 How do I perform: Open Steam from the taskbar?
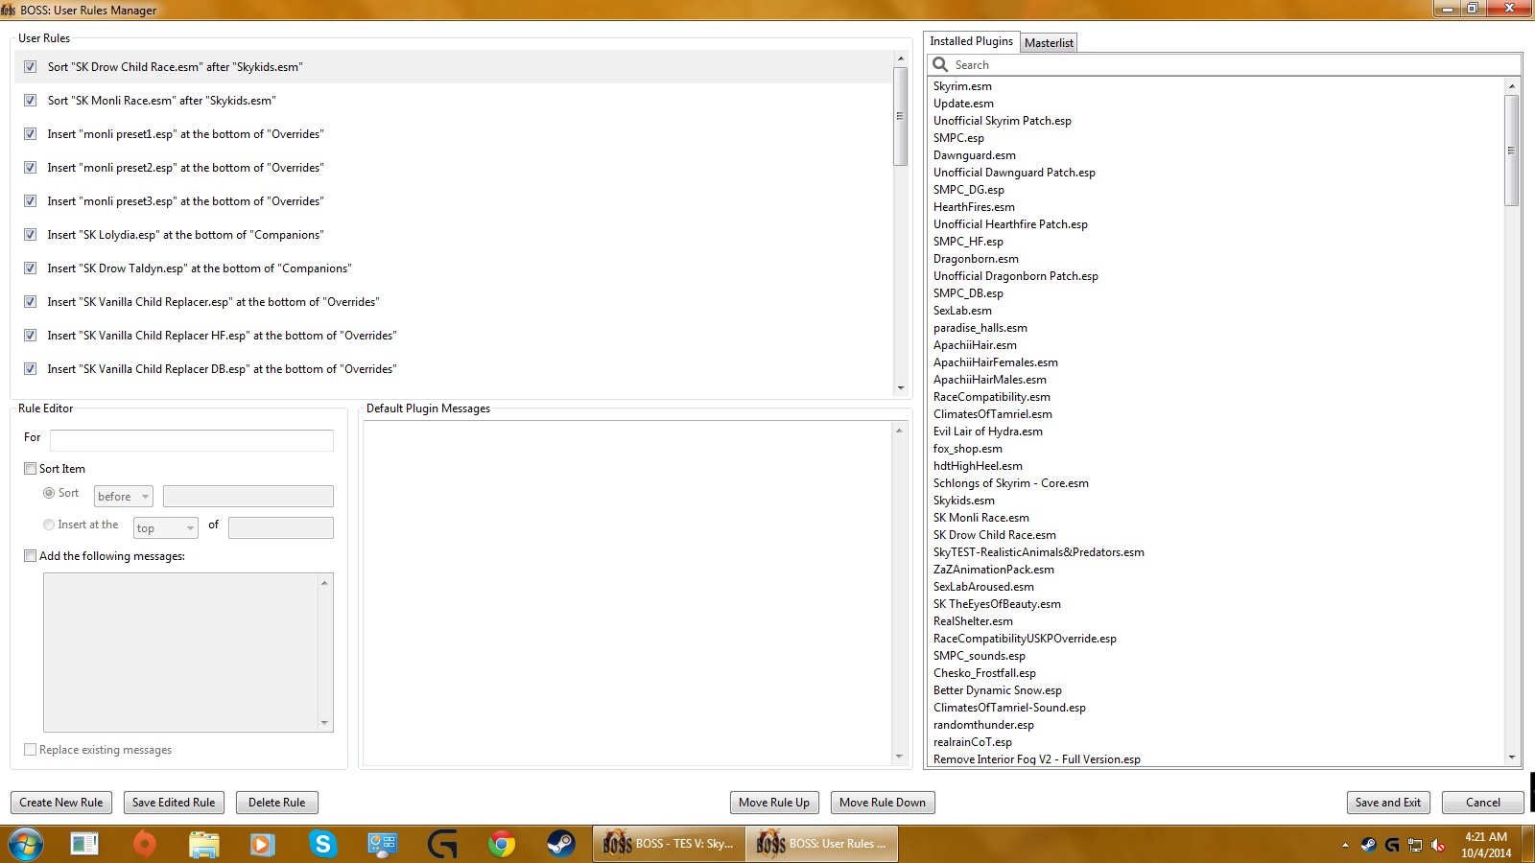click(x=561, y=845)
